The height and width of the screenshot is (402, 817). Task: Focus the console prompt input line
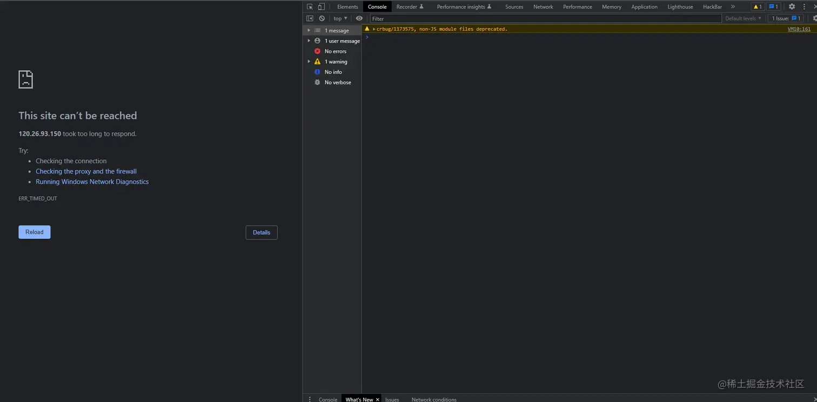592,37
